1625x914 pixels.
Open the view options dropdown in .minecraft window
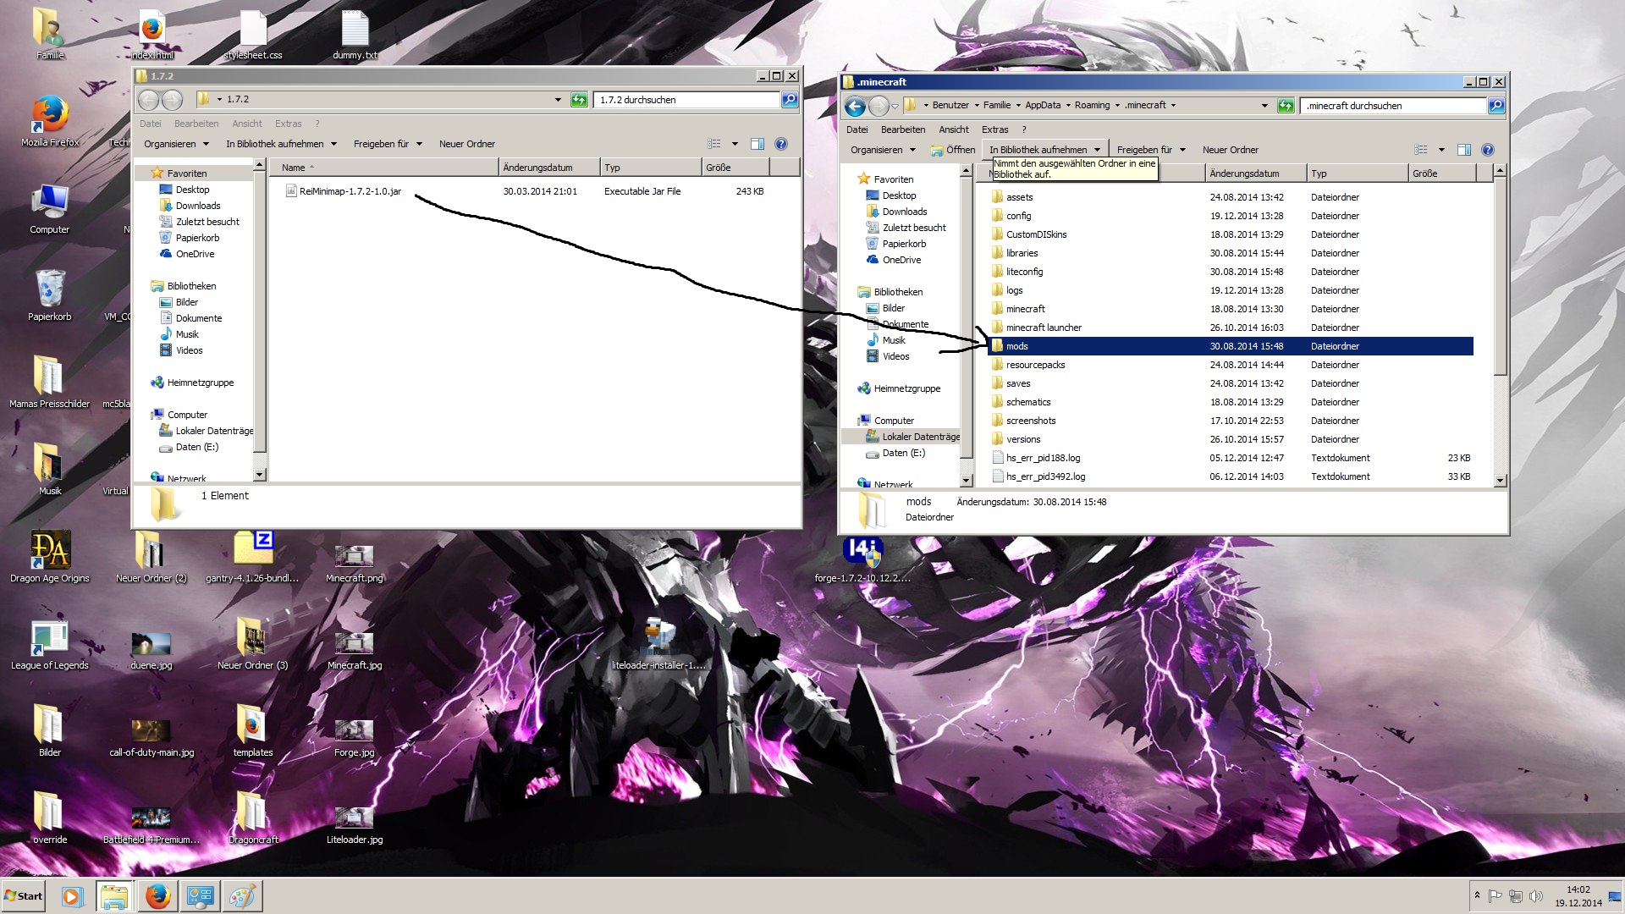[1441, 150]
